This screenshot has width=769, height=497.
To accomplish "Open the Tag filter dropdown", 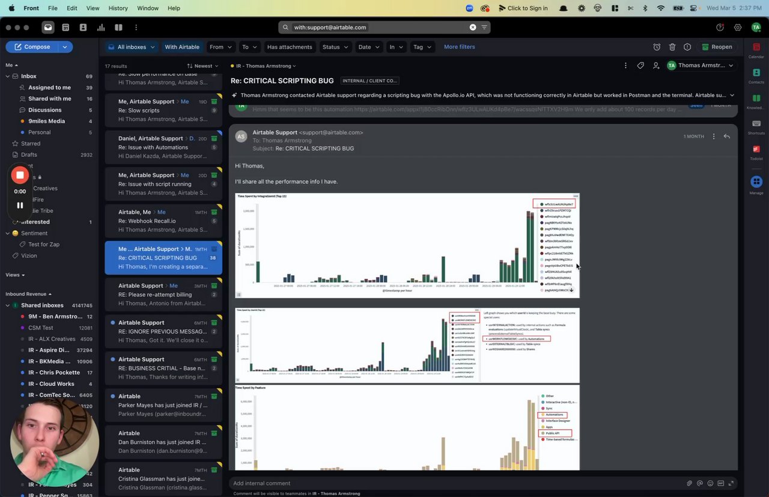I will point(422,47).
